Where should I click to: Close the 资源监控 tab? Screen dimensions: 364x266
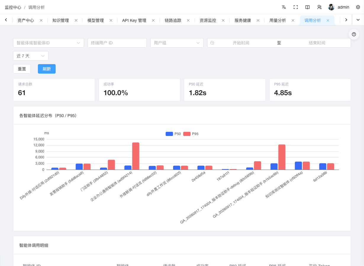(223, 20)
